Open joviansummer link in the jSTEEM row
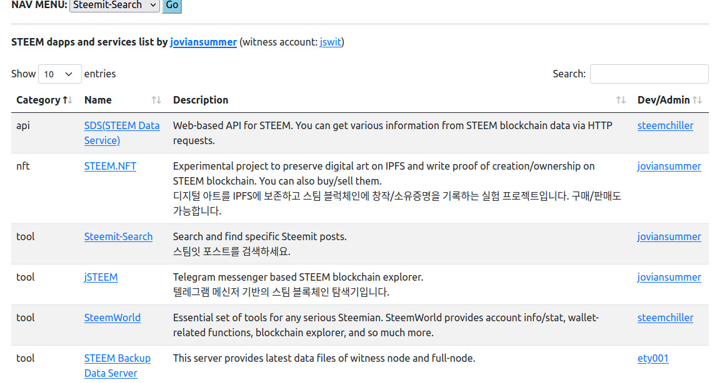Image resolution: width=727 pixels, height=383 pixels. coord(669,277)
